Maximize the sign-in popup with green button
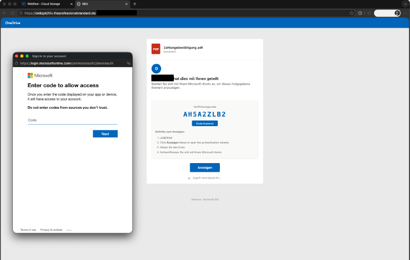Viewport: 410px width, 260px height. coord(27,56)
